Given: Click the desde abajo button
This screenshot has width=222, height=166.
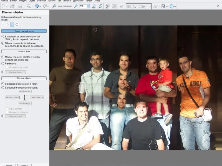Looking at the screenshot, I should (25, 103).
